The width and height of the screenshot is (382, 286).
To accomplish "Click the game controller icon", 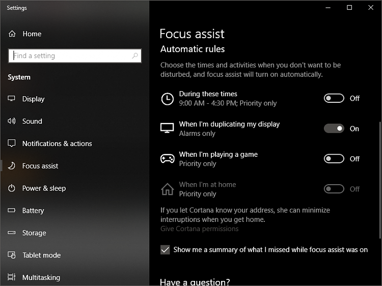I will (x=168, y=159).
